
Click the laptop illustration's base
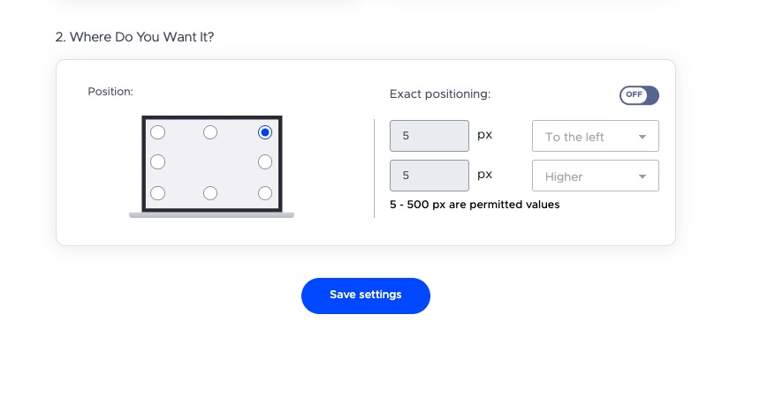pos(211,214)
